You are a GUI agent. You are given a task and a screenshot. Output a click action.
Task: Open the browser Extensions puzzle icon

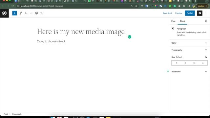click(184, 6)
